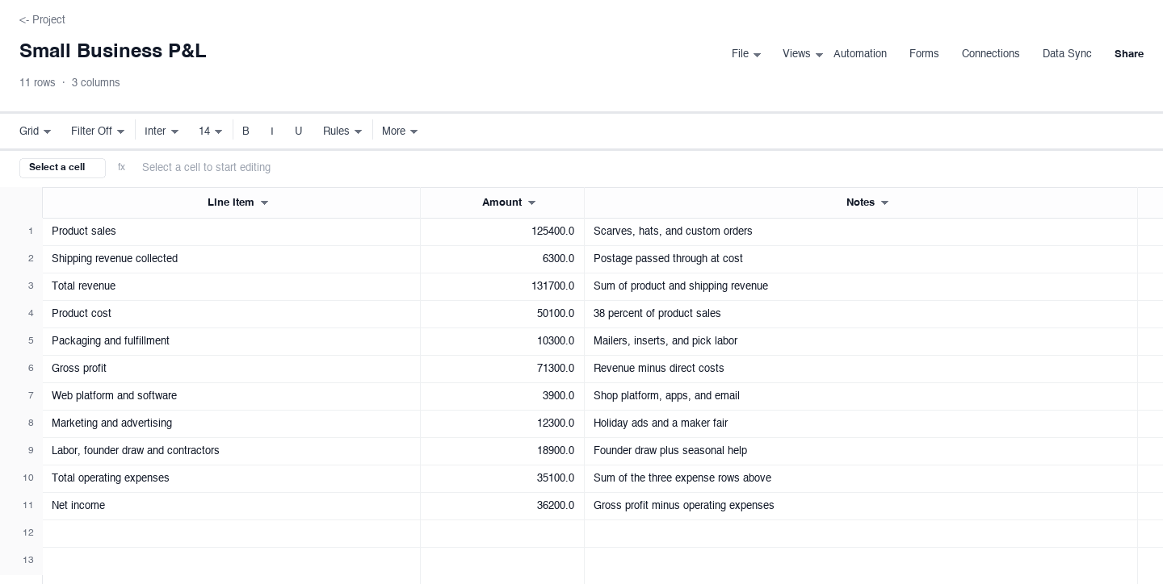1163x584 pixels.
Task: Select the Packaging and fulfillment cell
Action: pyautogui.click(x=231, y=341)
